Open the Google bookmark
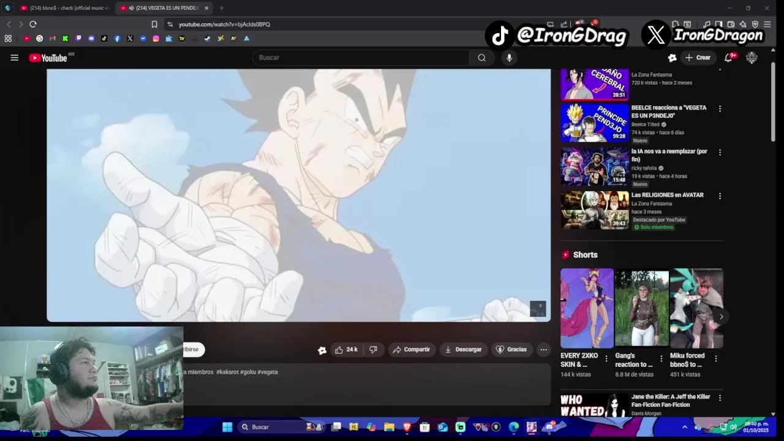The height and width of the screenshot is (441, 784). pos(39,38)
